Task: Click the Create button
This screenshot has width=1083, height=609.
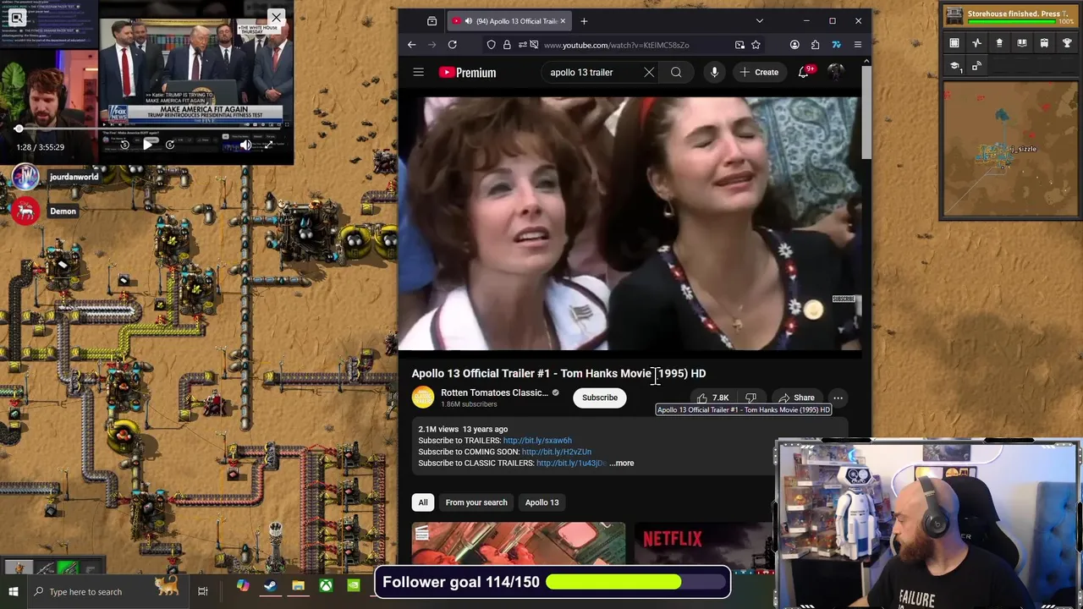Action: pos(759,73)
